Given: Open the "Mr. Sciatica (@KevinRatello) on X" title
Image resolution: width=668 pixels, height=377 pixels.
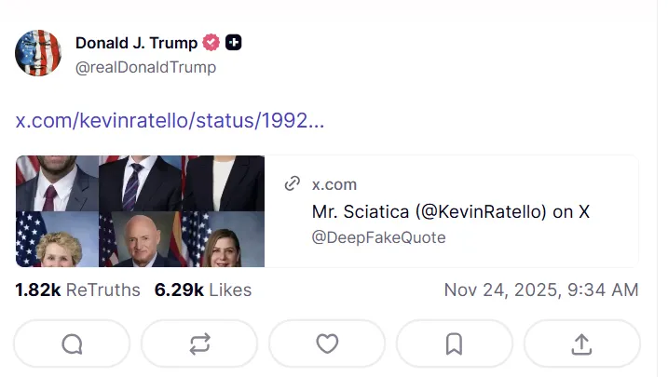Looking at the screenshot, I should (451, 211).
